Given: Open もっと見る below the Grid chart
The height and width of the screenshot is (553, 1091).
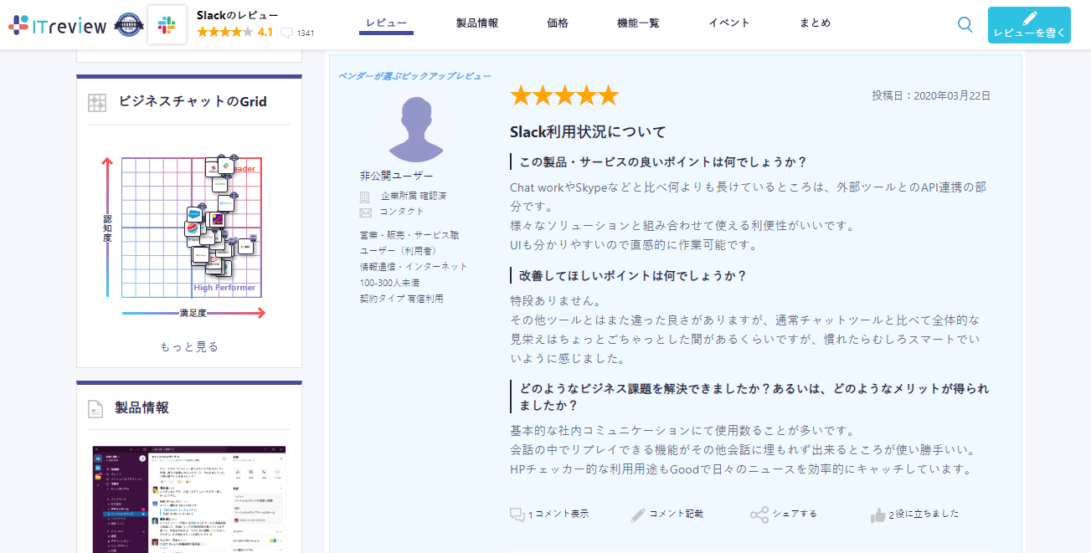Looking at the screenshot, I should 188,346.
